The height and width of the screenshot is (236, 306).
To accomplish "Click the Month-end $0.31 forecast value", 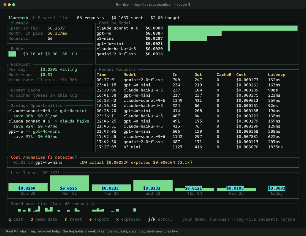I will 46,75.
